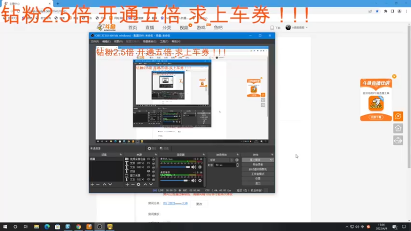Click the 工作室模式 studio mode button
Viewport: 411px width, 231px height.
click(x=258, y=174)
